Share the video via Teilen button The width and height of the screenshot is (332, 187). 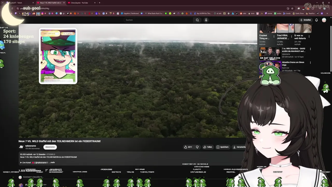click(x=208, y=147)
